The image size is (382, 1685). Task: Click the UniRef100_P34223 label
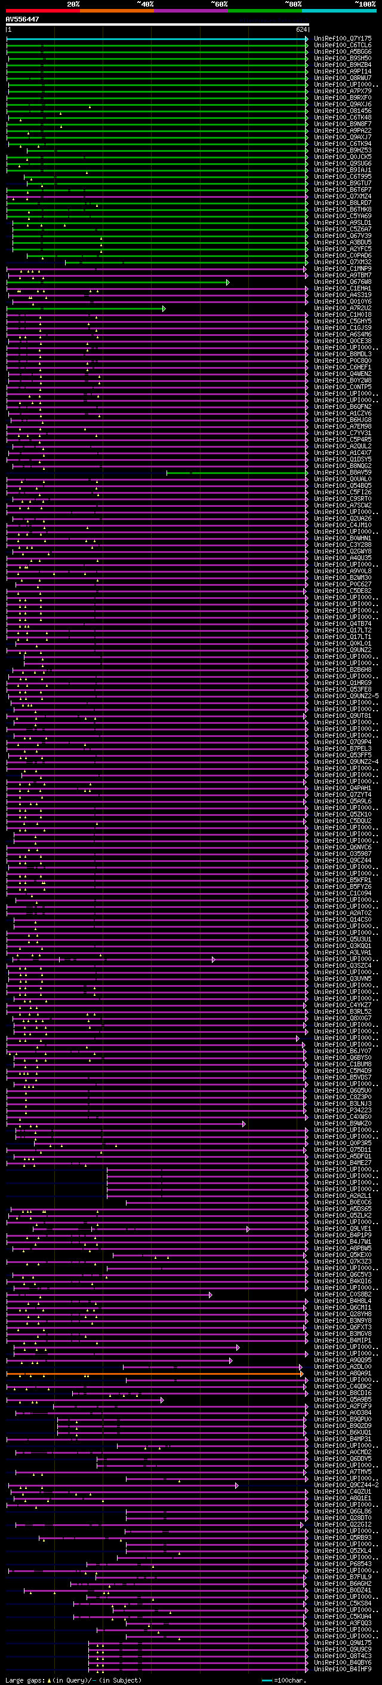click(343, 1110)
